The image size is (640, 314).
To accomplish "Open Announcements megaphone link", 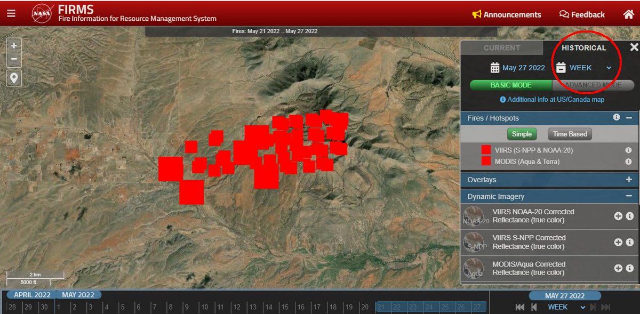I will pos(507,14).
